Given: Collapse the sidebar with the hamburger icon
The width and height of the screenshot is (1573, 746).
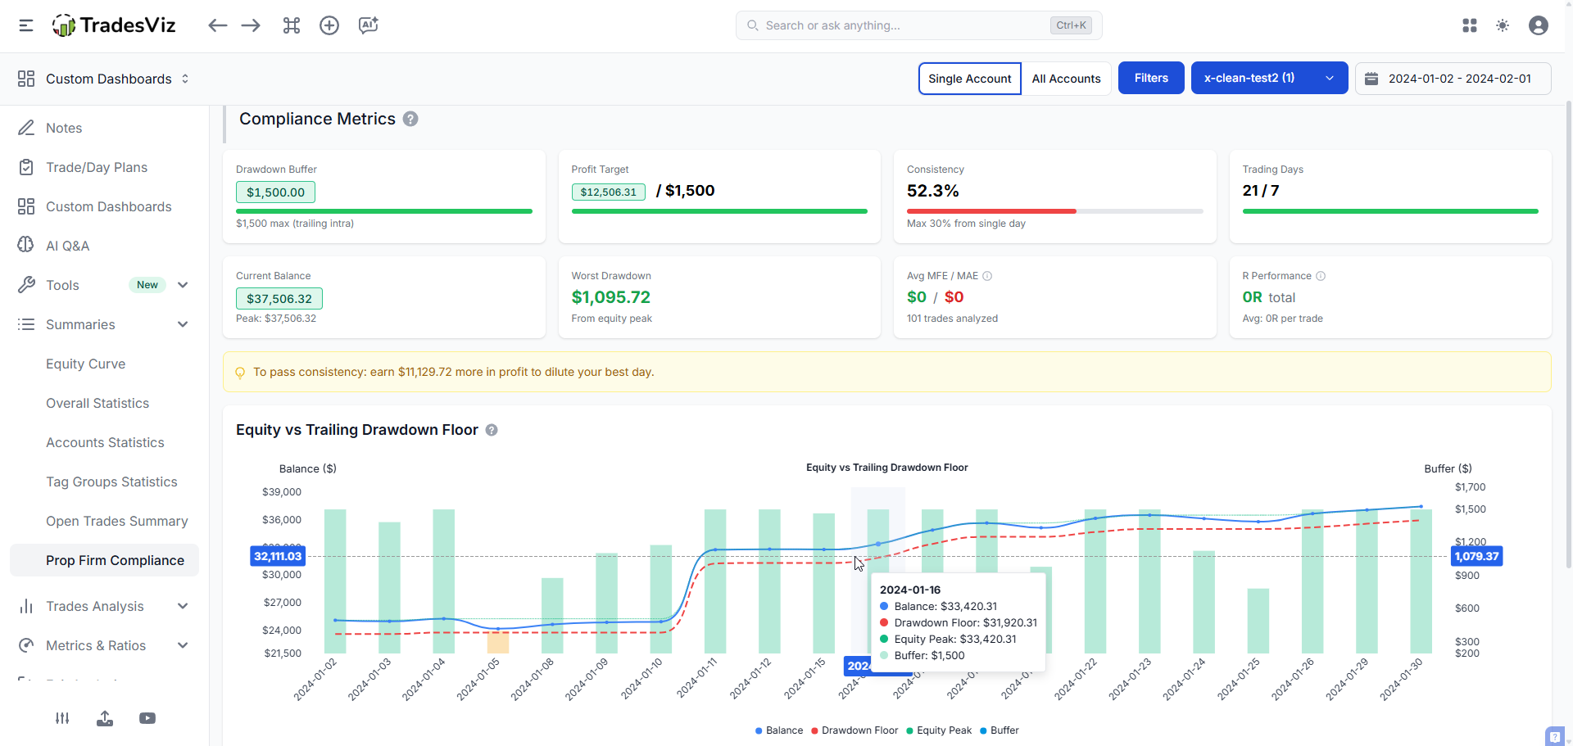Looking at the screenshot, I should click(x=25, y=25).
